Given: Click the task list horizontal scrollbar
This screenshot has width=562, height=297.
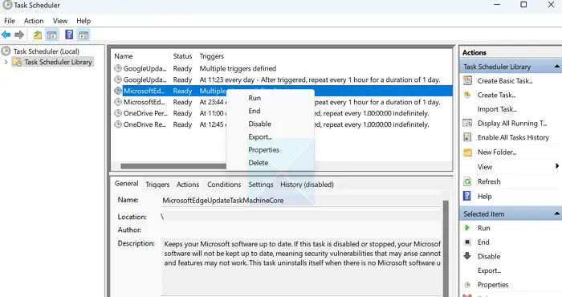Looking at the screenshot, I should pyautogui.click(x=173, y=166).
